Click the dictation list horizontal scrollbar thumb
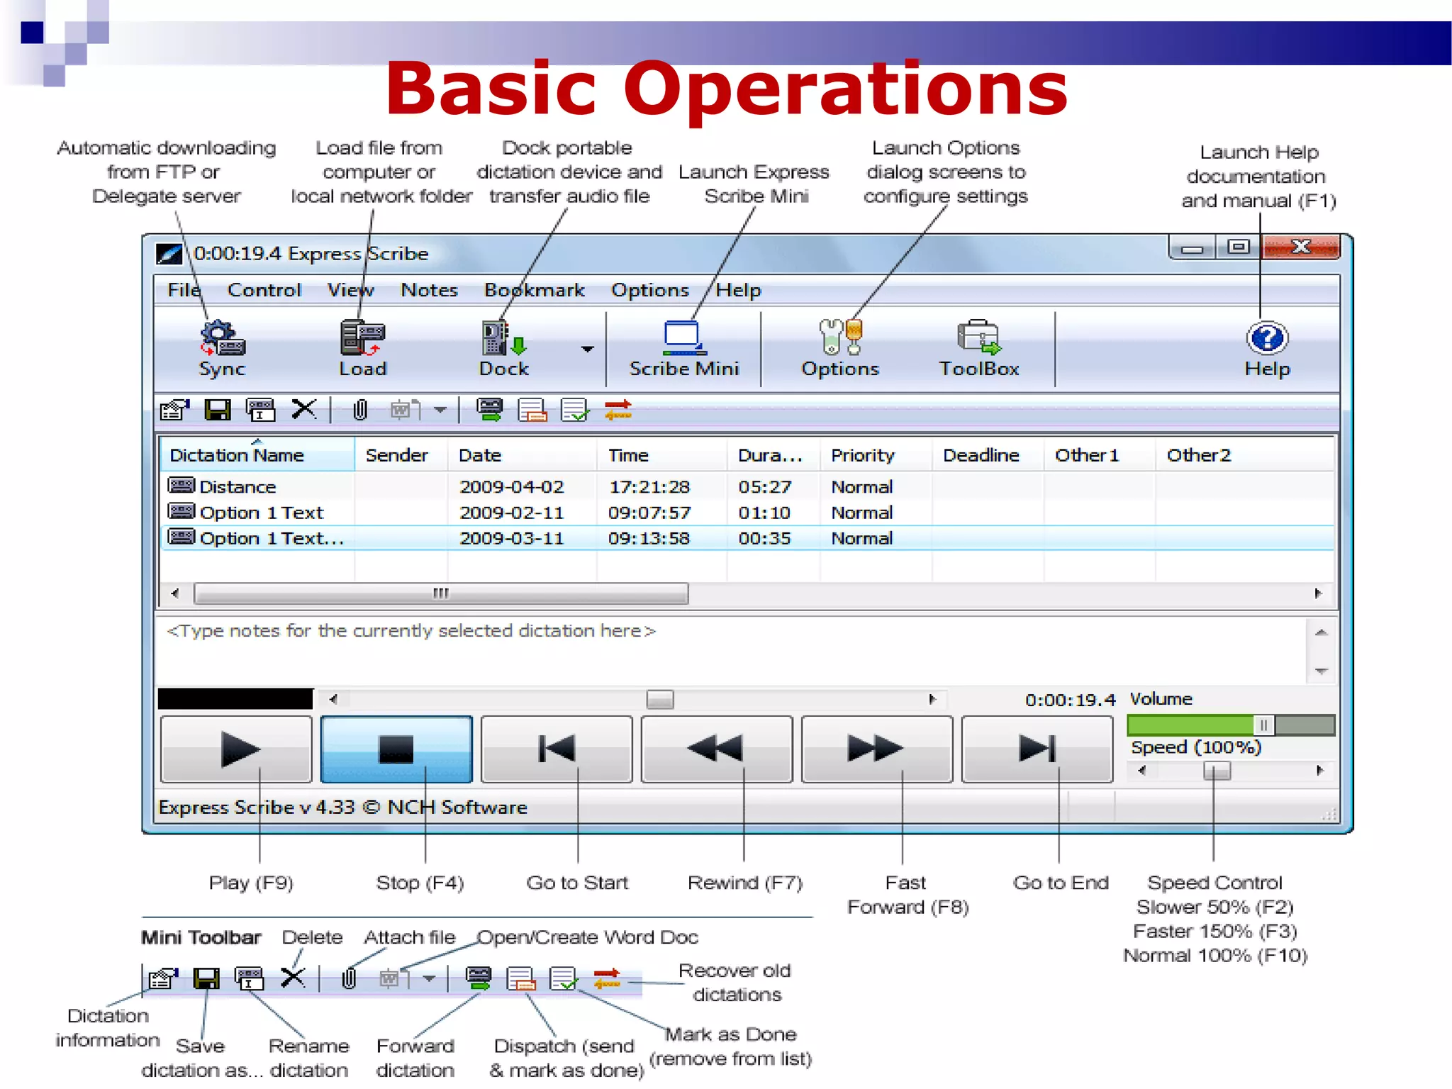This screenshot has width=1452, height=1089. click(441, 593)
